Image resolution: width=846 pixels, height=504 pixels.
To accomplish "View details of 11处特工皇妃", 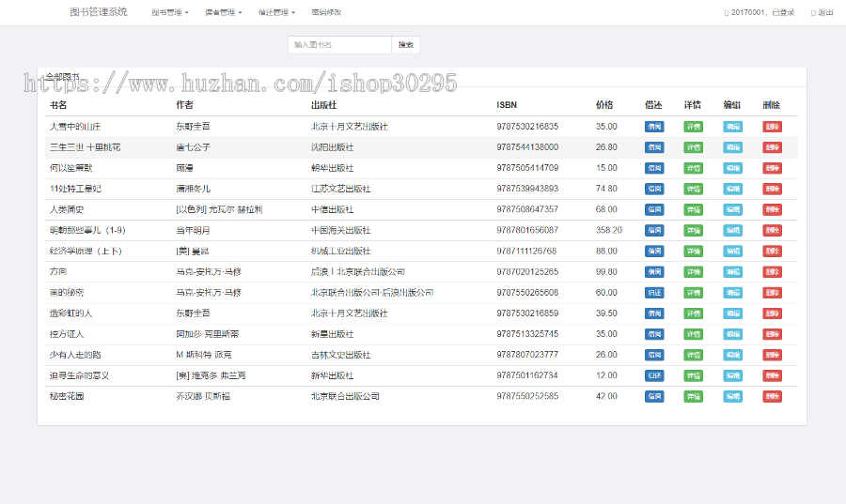I will tap(694, 189).
